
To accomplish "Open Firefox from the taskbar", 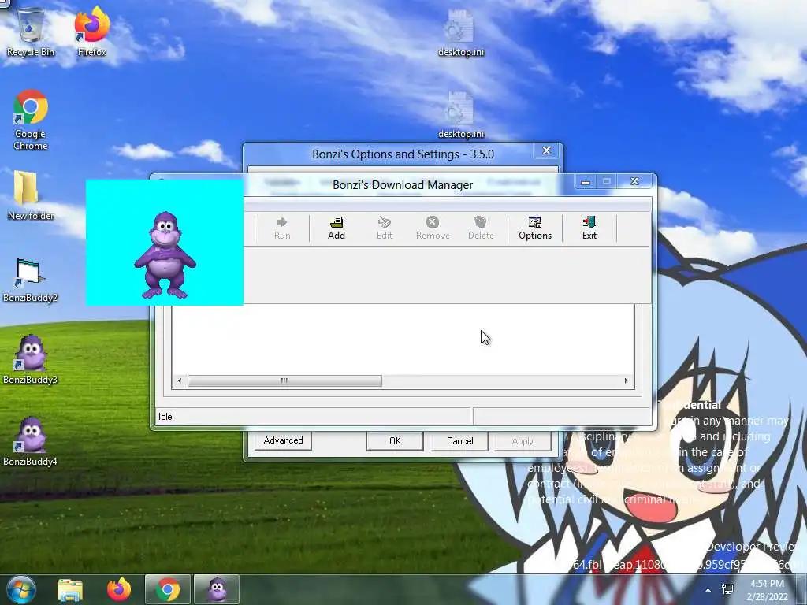I will click(x=119, y=589).
